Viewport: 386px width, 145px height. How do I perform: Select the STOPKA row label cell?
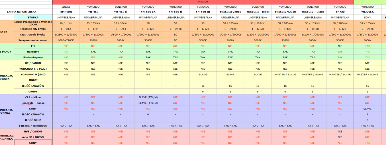point(33,17)
